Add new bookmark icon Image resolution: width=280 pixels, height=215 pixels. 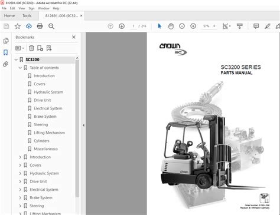click(x=40, y=48)
